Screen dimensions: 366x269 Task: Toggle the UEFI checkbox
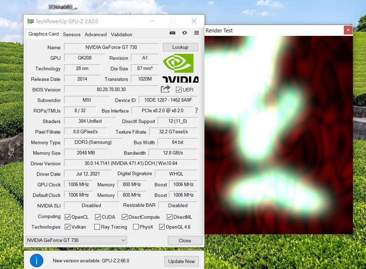[179, 90]
